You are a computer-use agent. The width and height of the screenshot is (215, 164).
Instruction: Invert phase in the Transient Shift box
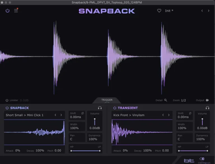190,113
